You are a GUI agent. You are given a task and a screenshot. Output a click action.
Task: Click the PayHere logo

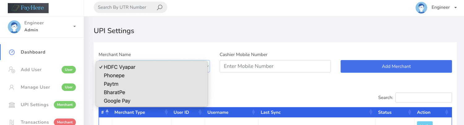[x=28, y=8]
